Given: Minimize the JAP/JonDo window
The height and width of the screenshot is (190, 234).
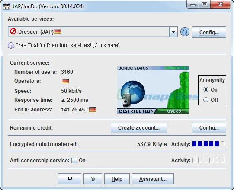Looking at the screenshot, I should pyautogui.click(x=193, y=5).
